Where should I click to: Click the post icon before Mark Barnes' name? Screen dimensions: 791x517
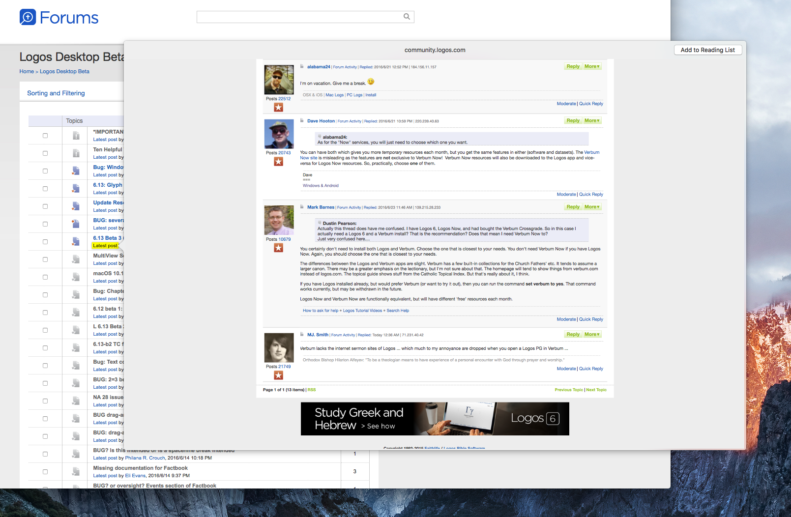point(302,207)
